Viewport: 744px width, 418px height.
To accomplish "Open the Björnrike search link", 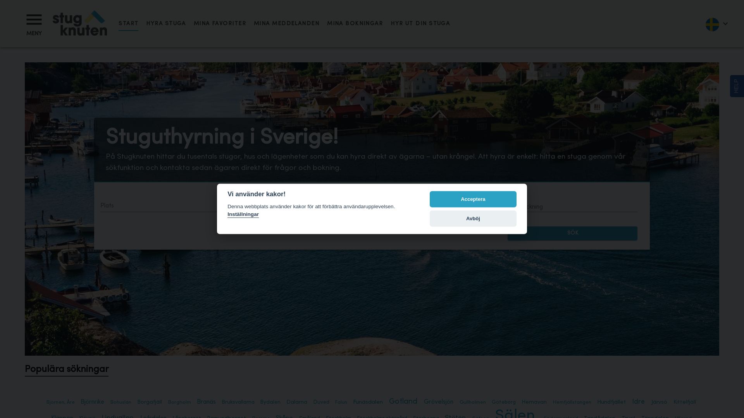I will (x=92, y=402).
